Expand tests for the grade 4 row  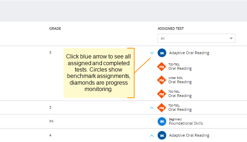tap(152, 135)
